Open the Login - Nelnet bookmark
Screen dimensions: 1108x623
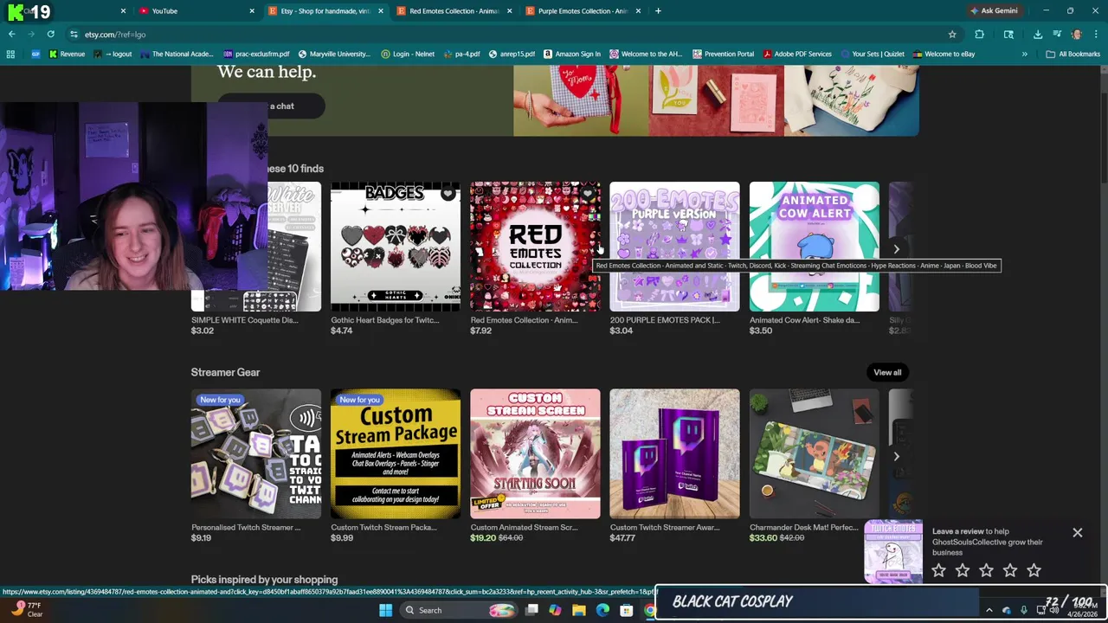407,54
